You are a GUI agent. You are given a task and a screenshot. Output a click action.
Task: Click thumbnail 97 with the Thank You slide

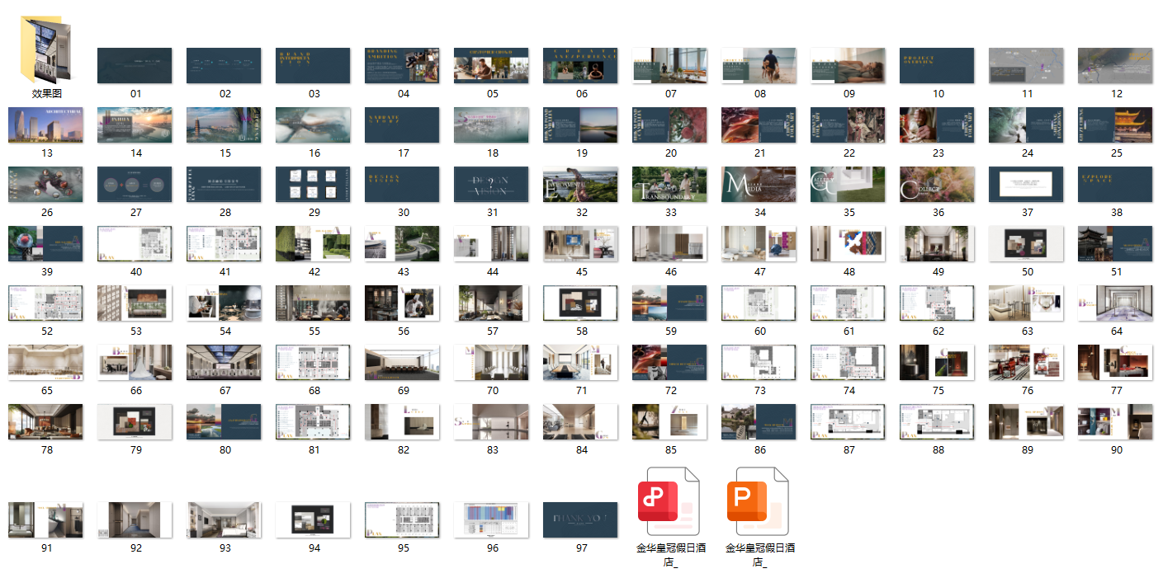(581, 520)
